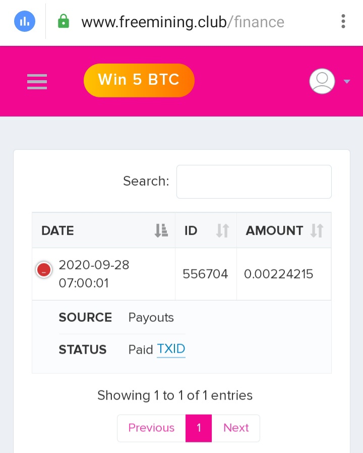Click the Win 5 BTC button
Image resolution: width=363 pixels, height=453 pixels.
click(x=139, y=80)
